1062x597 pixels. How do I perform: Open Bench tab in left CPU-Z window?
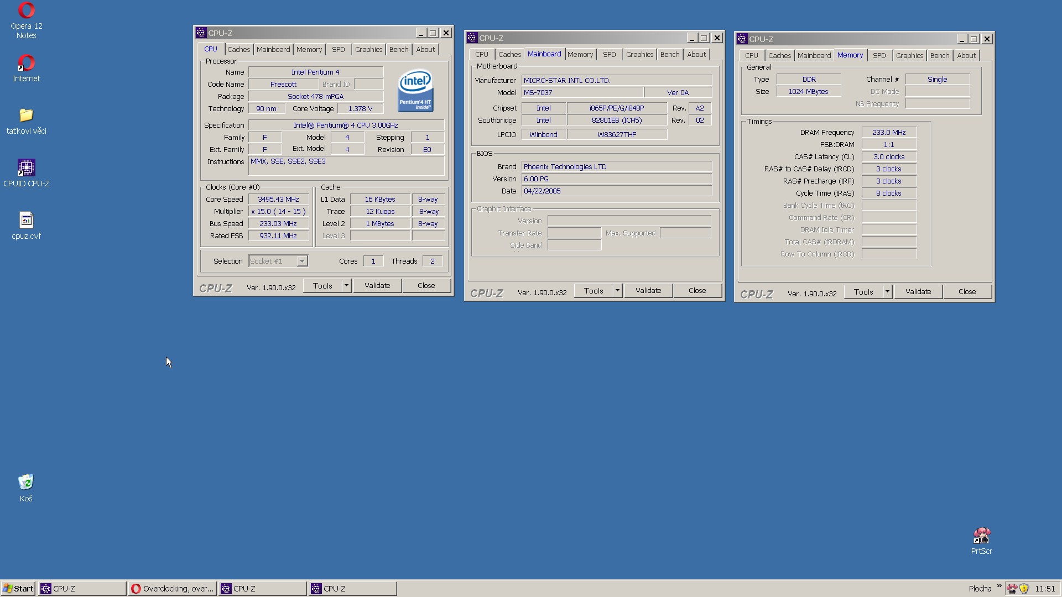[399, 49]
